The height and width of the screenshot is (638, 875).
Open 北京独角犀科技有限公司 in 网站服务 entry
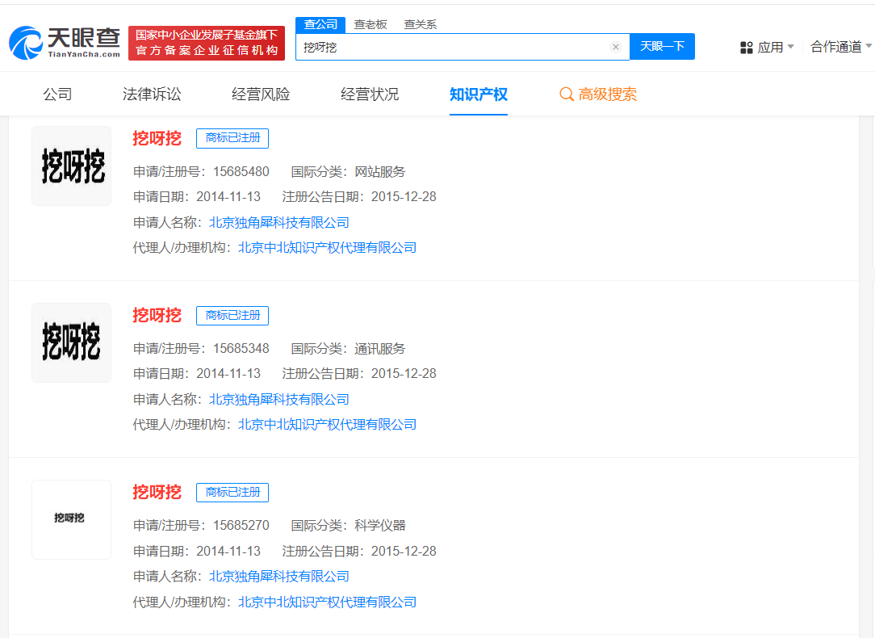[279, 223]
